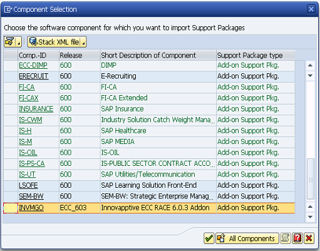Screen dimensions: 320x251
Task: Open the red question mark help icon
Action: point(297,238)
